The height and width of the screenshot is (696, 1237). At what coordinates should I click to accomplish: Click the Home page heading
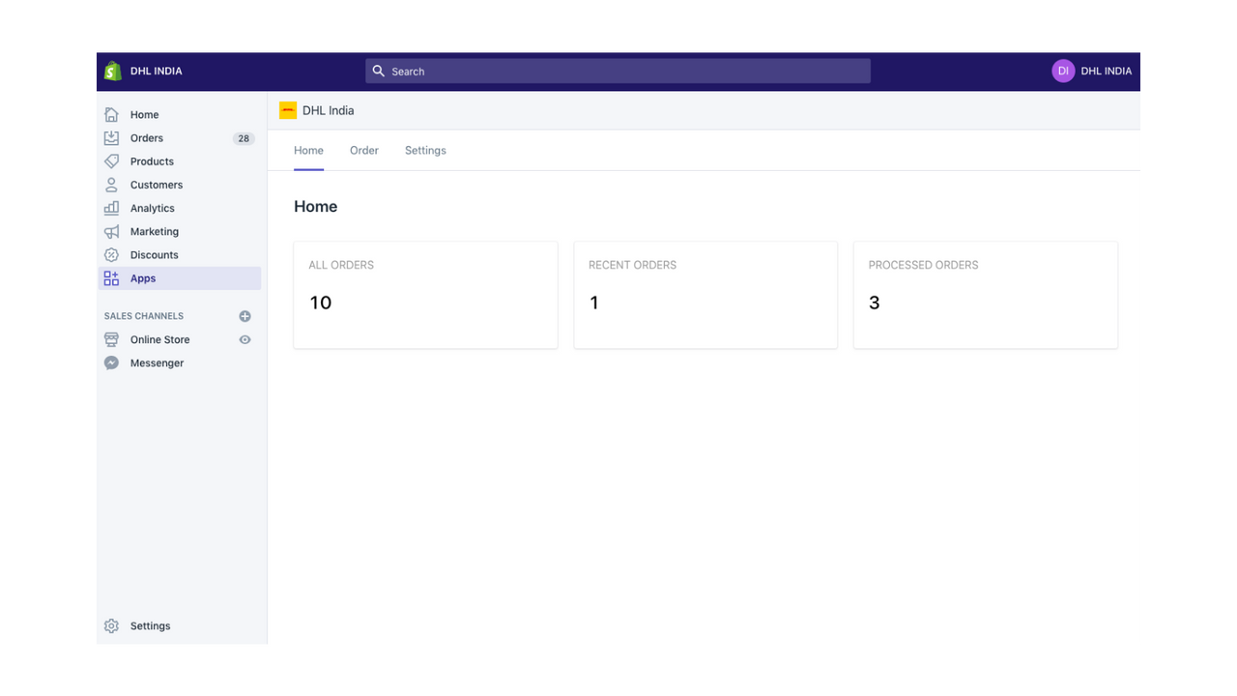pos(316,207)
